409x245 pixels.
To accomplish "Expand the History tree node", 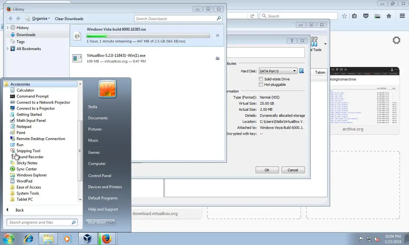I will pyautogui.click(x=8, y=28).
